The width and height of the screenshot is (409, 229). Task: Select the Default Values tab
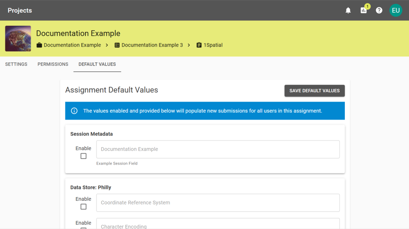coord(97,64)
